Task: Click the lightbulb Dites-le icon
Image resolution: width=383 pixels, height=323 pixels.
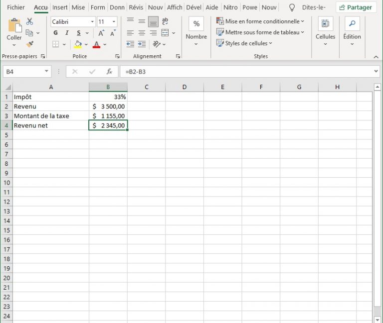Action: click(x=292, y=7)
